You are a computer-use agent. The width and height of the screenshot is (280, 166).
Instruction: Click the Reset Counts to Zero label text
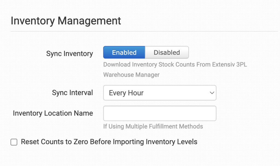(109, 142)
